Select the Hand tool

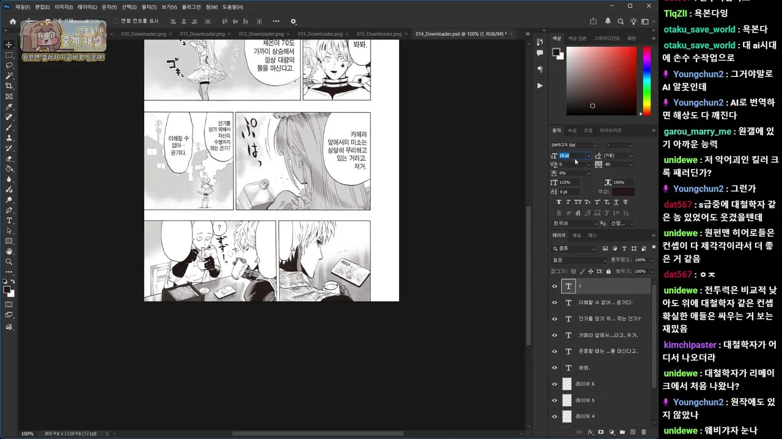(x=9, y=251)
